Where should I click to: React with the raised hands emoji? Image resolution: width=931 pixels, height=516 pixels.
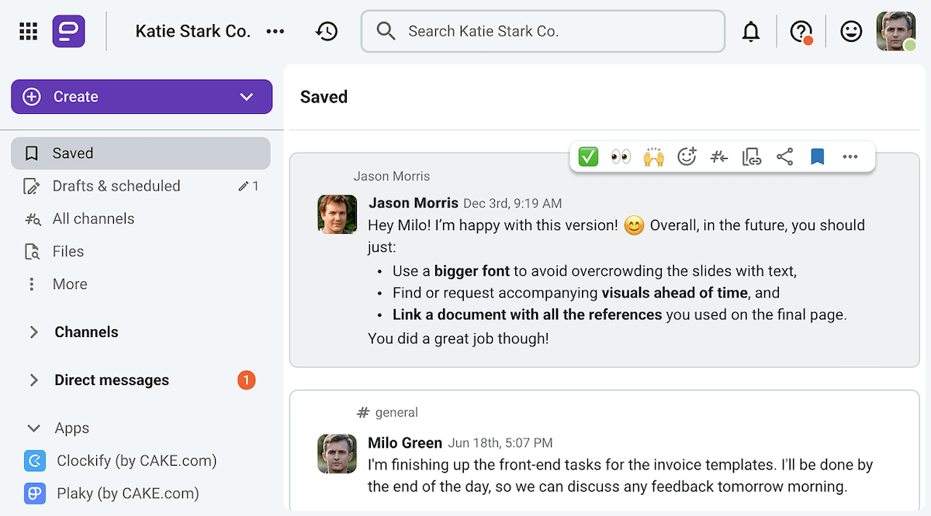654,156
